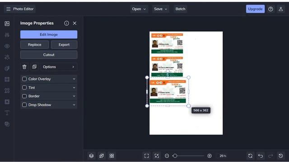Expand the Drop Shadow settings chevron
Image resolution: width=289 pixels, height=162 pixels.
tap(74, 105)
